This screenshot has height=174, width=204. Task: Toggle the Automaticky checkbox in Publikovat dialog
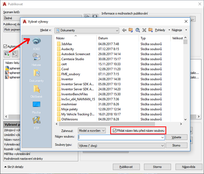[5, 47]
